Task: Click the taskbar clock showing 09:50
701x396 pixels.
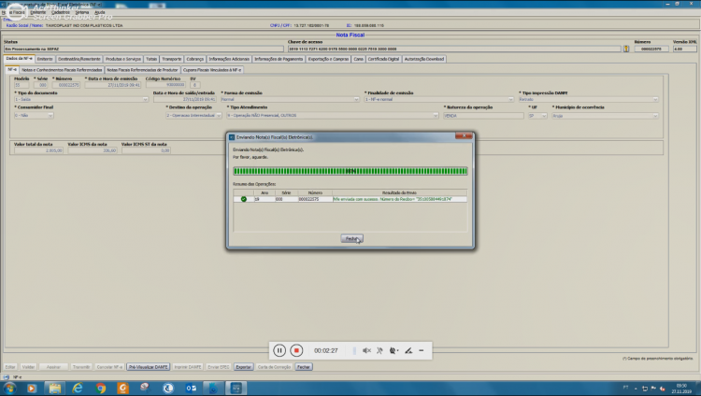Action: coord(681,388)
